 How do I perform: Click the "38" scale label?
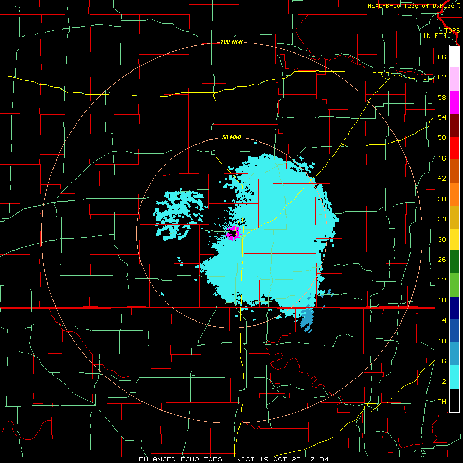tap(442, 199)
